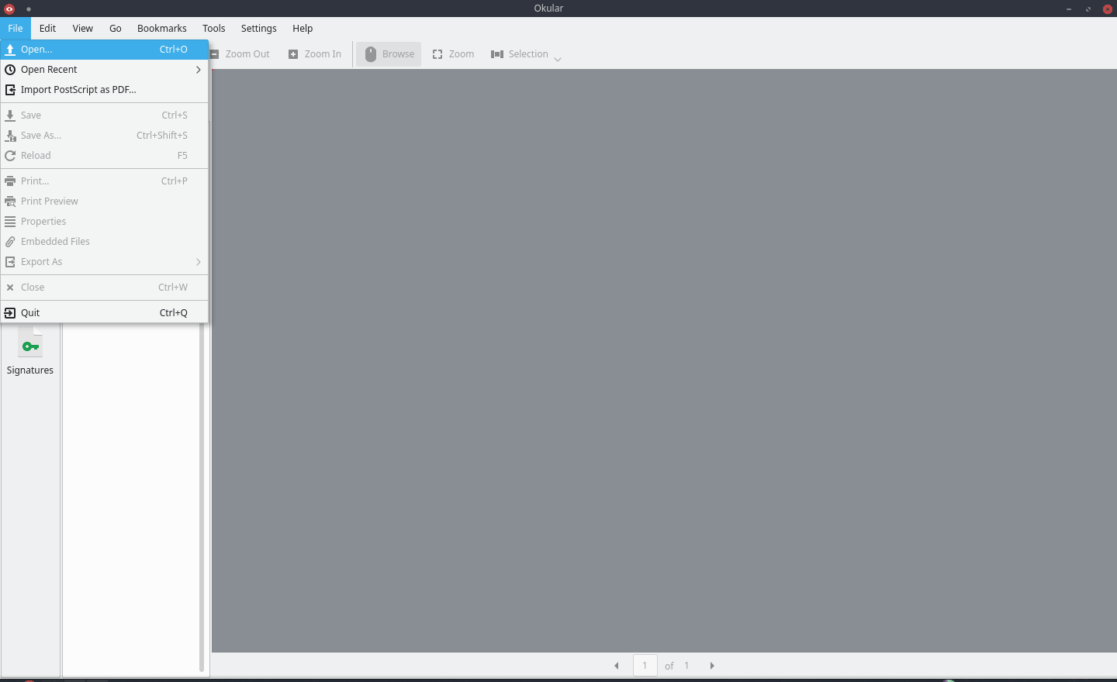The height and width of the screenshot is (682, 1117).
Task: Go to previous page using left arrow
Action: [x=617, y=666]
